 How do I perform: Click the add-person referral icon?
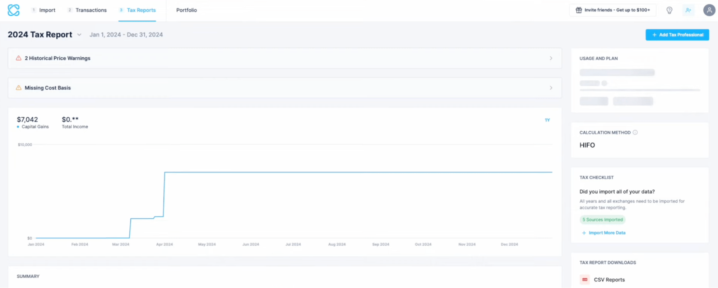click(689, 10)
